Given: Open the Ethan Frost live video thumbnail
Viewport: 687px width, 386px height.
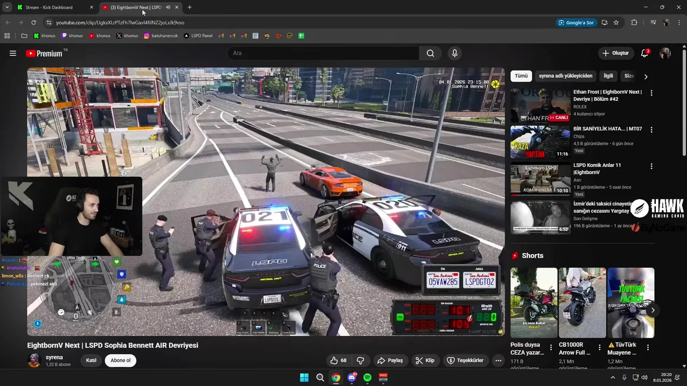Looking at the screenshot, I should coord(540,106).
